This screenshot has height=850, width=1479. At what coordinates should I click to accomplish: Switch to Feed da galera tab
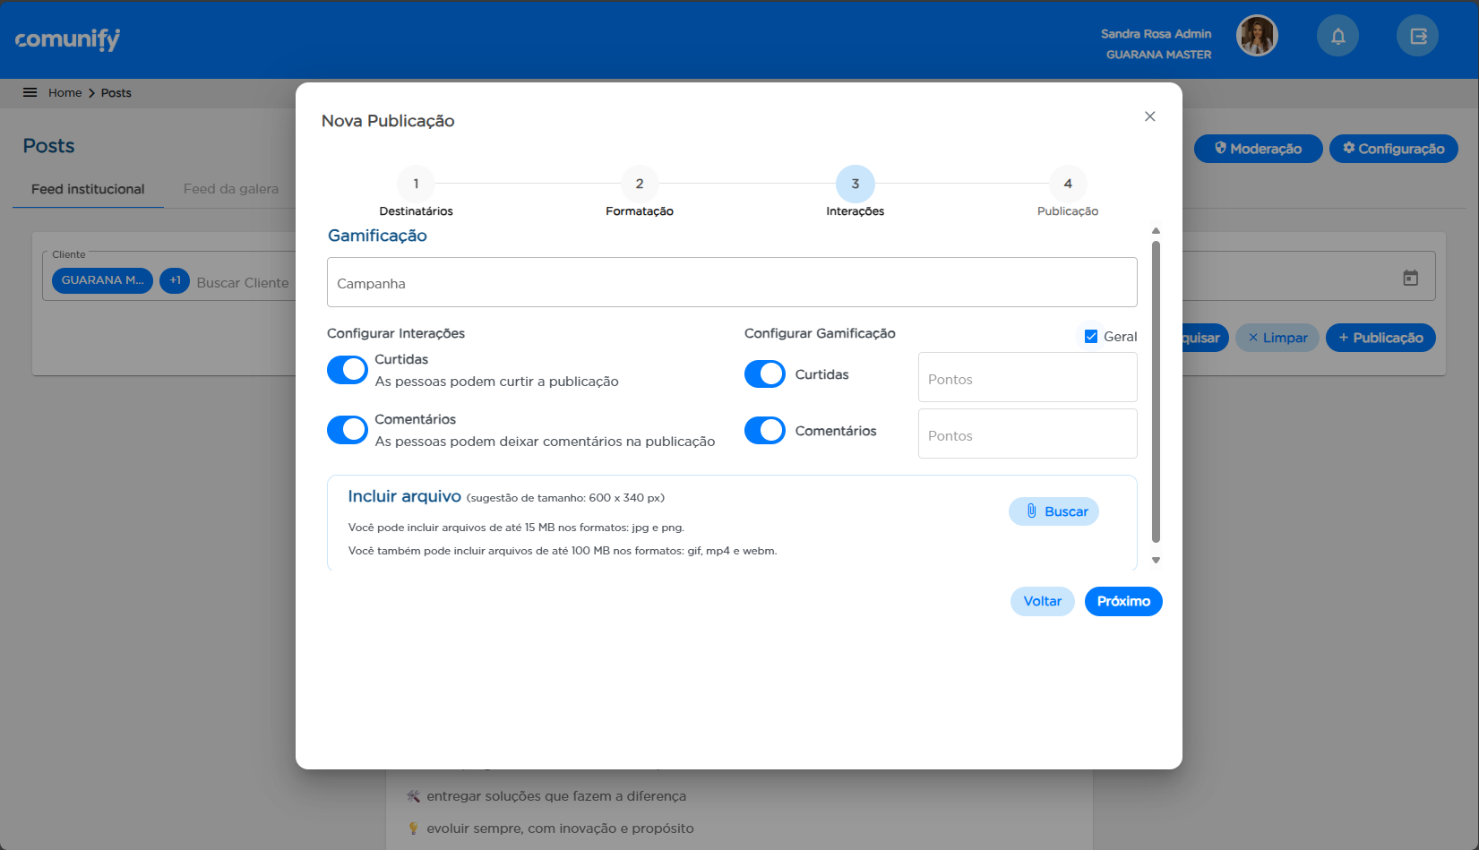(231, 189)
